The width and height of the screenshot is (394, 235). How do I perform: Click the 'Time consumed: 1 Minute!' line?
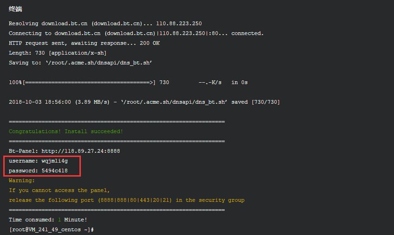[48, 220]
